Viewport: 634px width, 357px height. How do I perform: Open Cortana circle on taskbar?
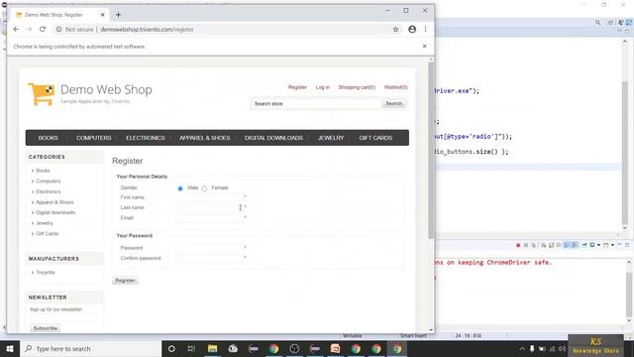171,348
